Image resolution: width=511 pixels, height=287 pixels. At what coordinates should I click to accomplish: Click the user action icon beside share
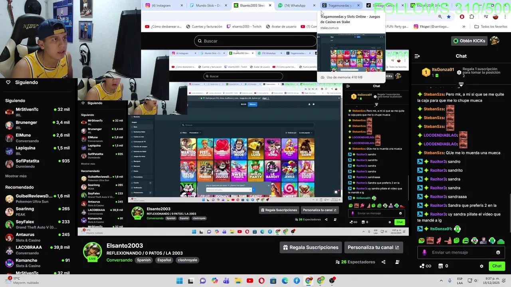397,262
